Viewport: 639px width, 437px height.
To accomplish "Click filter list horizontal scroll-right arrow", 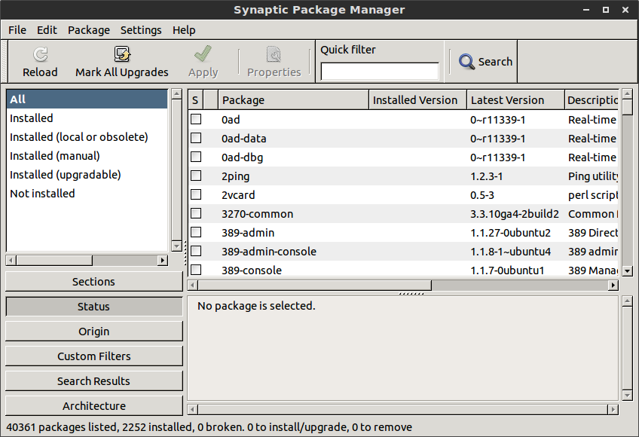I will 163,261.
